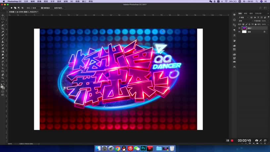Screen dimensions: 270x152
Task: Select the Crop tool
Action: click(x=3, y=28)
